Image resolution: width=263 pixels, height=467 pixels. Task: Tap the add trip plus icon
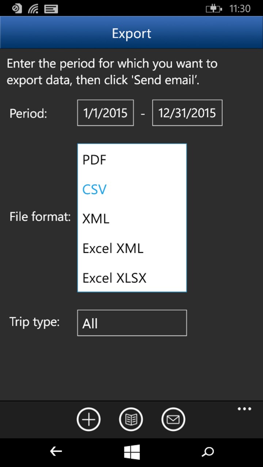point(88,419)
